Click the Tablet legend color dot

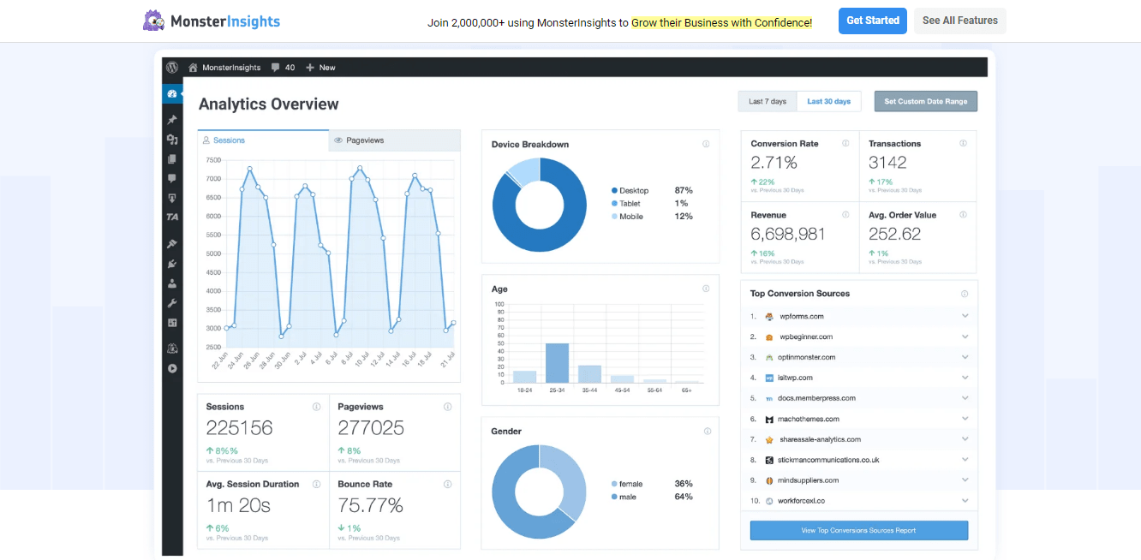614,204
